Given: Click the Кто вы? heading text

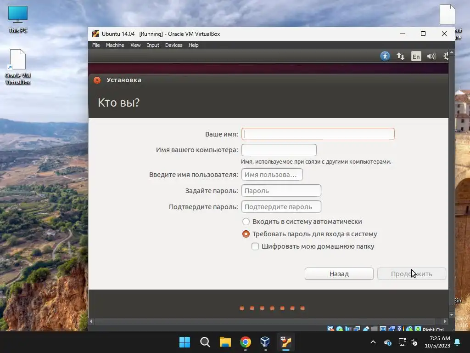Looking at the screenshot, I should (x=119, y=102).
